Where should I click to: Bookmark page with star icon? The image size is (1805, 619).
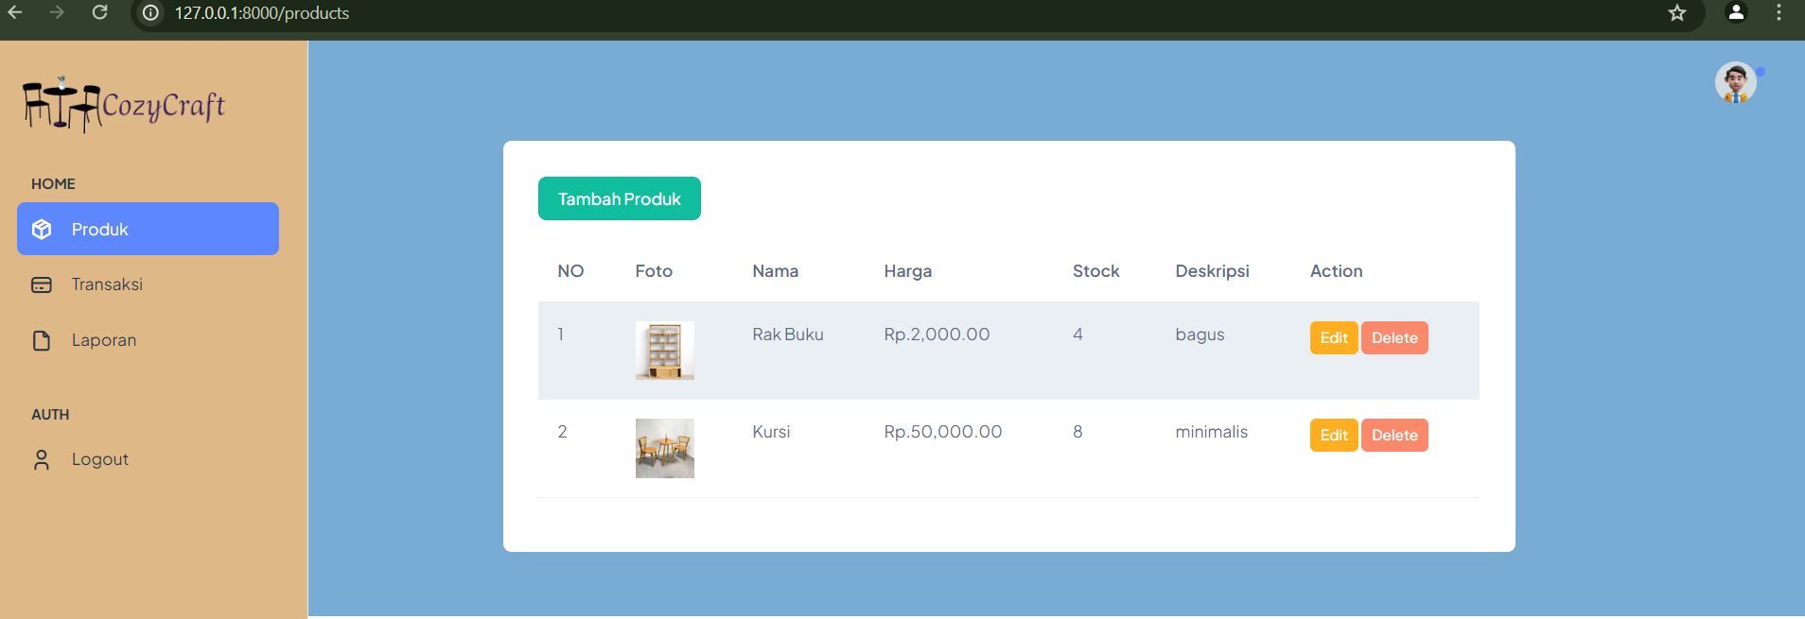[x=1677, y=12]
